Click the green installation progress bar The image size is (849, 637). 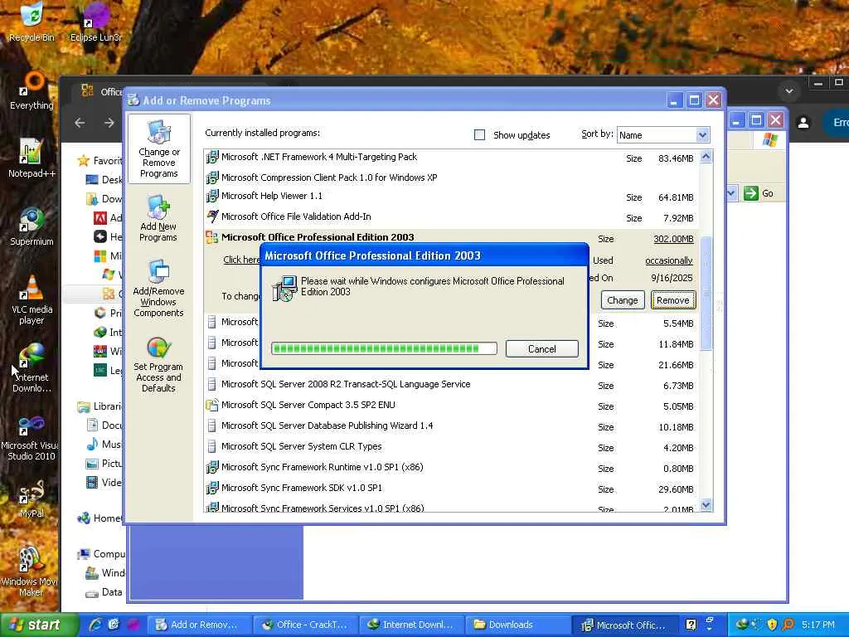pyautogui.click(x=384, y=348)
